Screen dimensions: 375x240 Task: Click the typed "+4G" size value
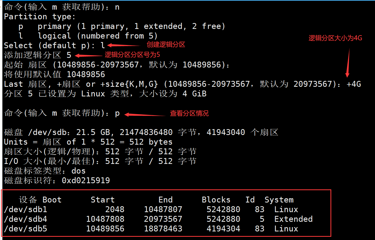354,84
